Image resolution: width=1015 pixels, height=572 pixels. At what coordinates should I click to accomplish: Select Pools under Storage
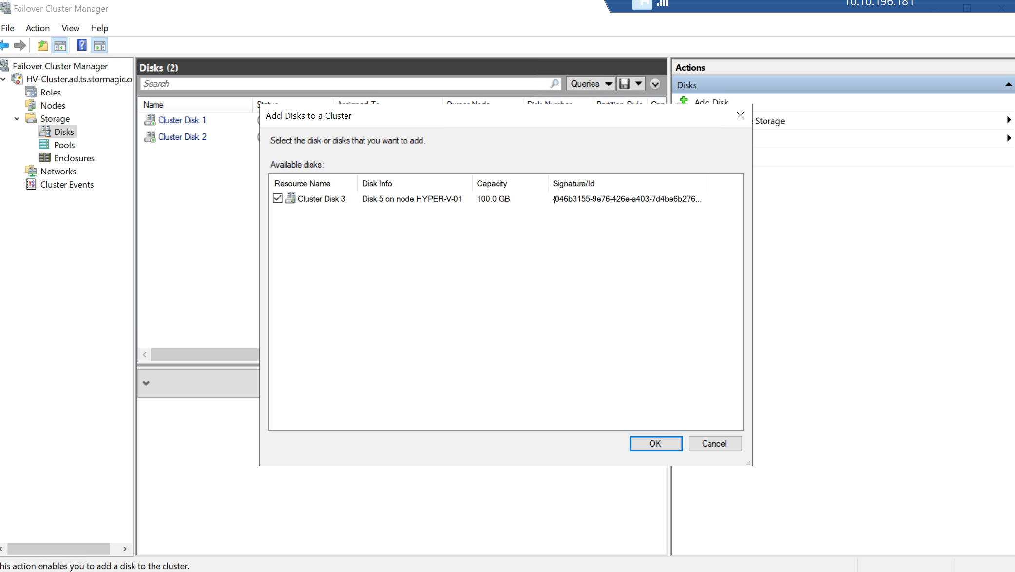pyautogui.click(x=64, y=145)
